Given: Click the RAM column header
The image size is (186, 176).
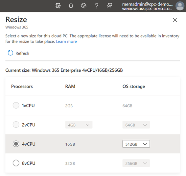Looking at the screenshot, I should (70, 86).
